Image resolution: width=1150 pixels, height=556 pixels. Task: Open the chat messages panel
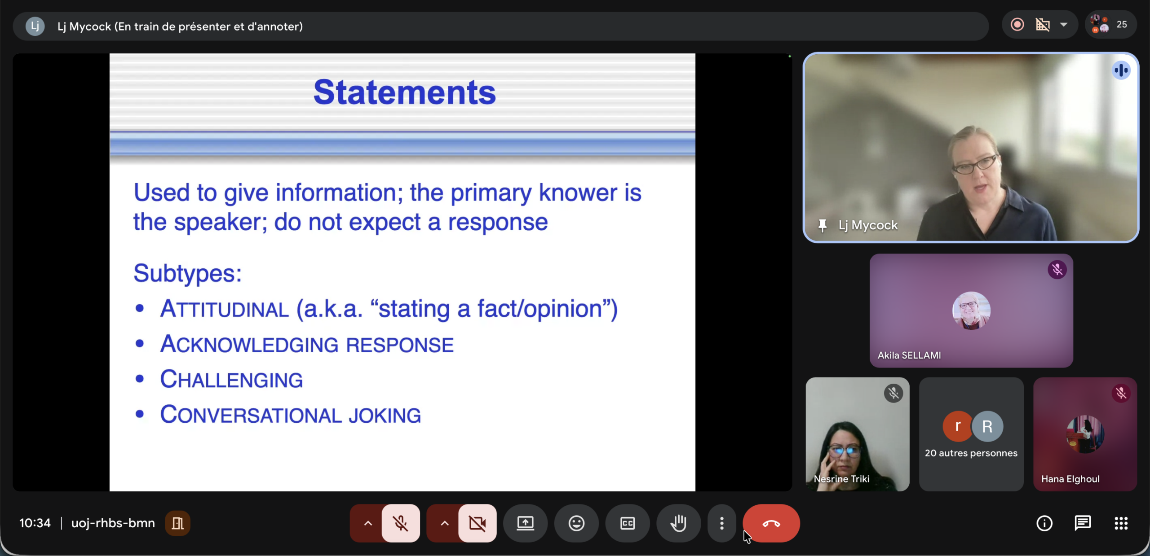tap(1083, 523)
